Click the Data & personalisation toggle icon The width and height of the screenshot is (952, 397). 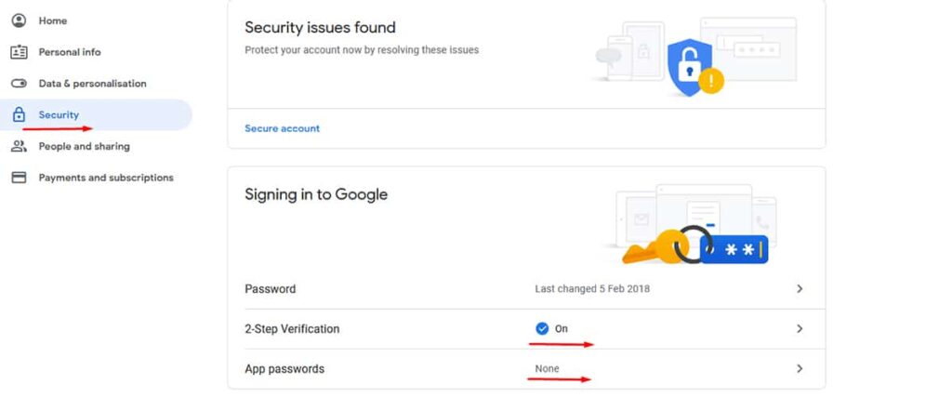20,84
